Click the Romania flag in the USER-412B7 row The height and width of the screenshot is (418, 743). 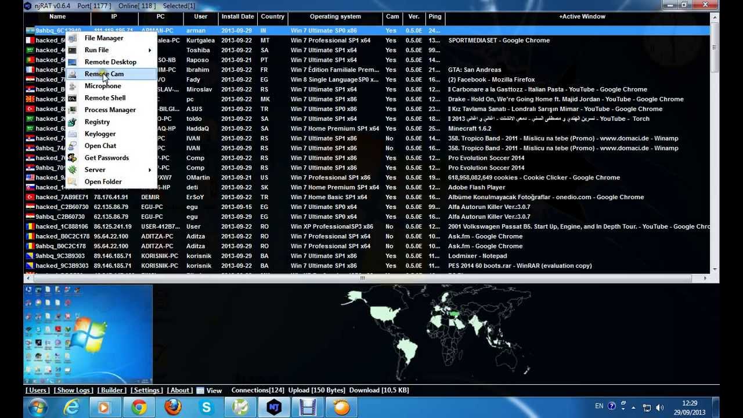click(x=30, y=226)
